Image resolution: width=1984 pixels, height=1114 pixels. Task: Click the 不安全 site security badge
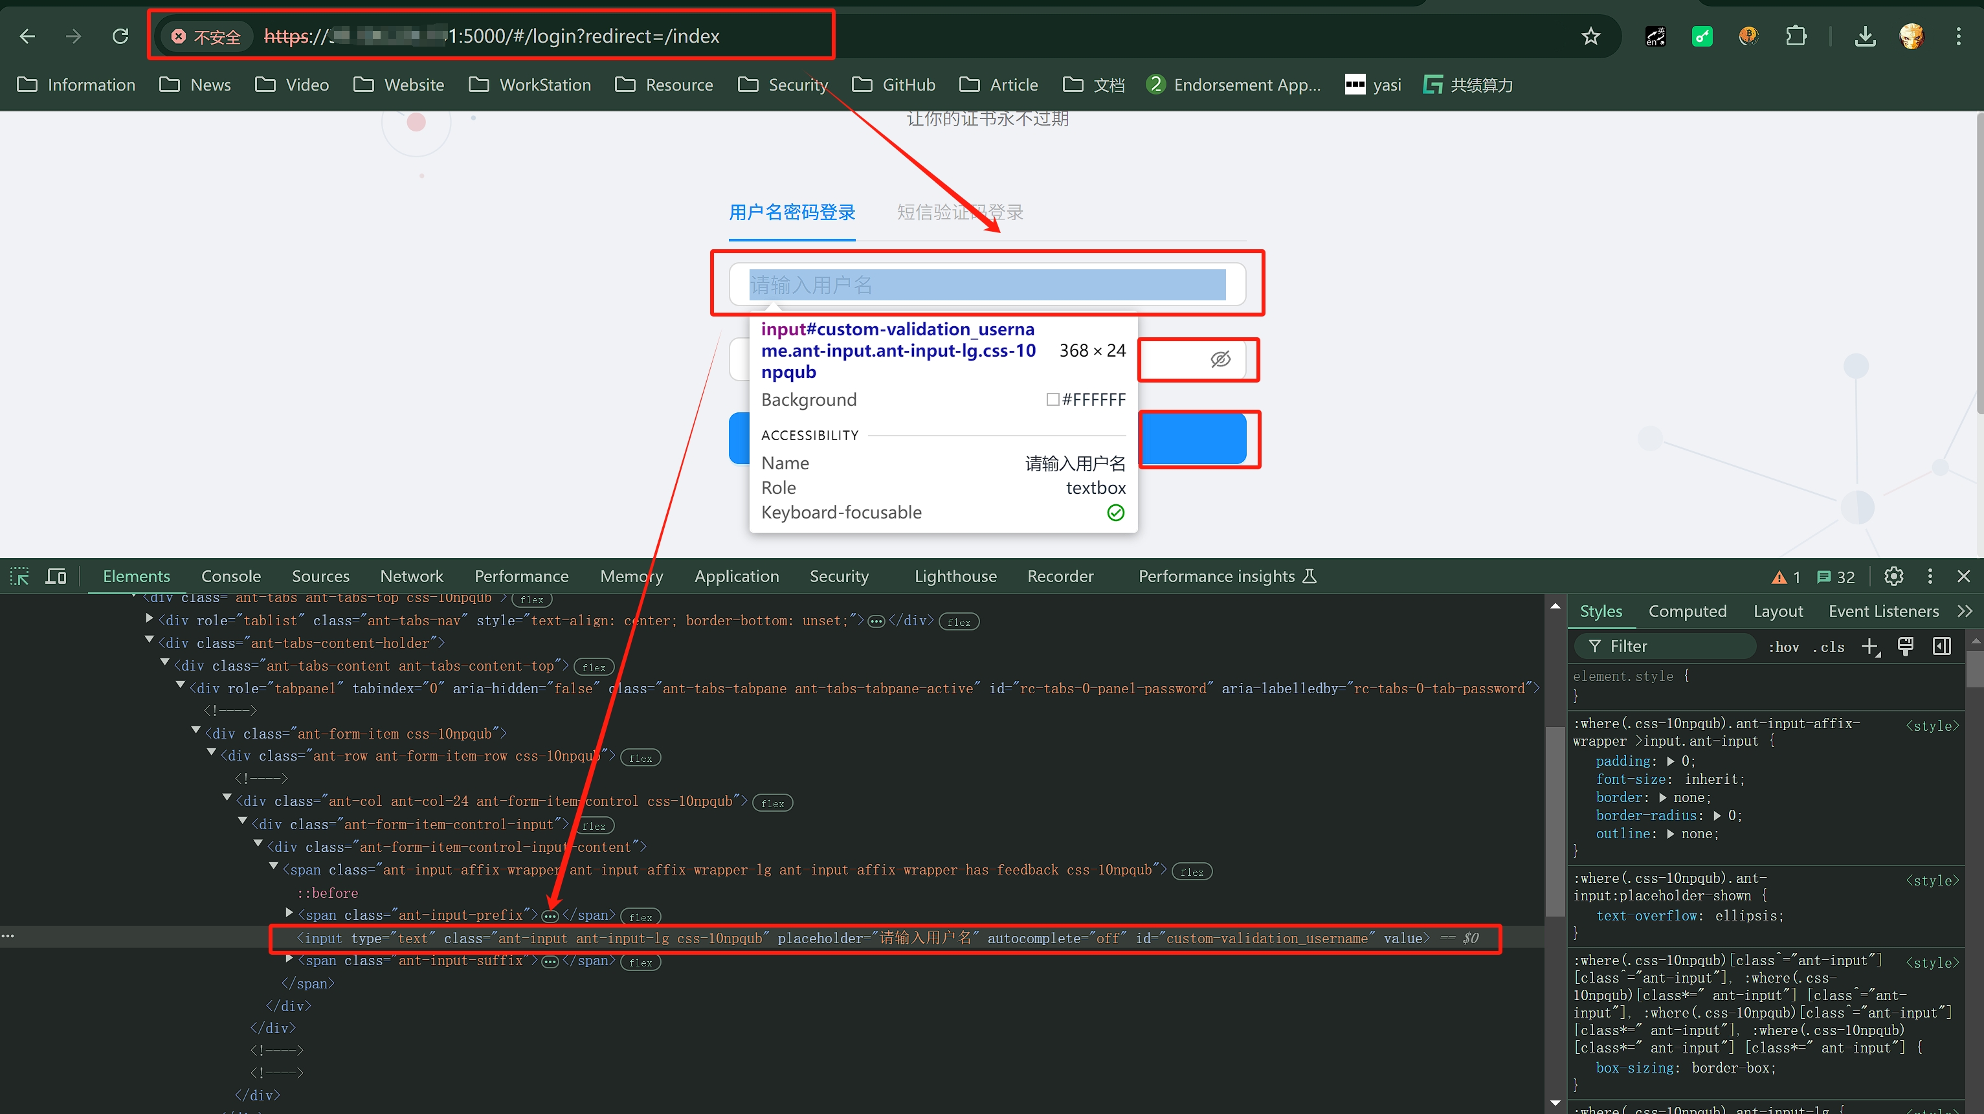click(x=206, y=36)
